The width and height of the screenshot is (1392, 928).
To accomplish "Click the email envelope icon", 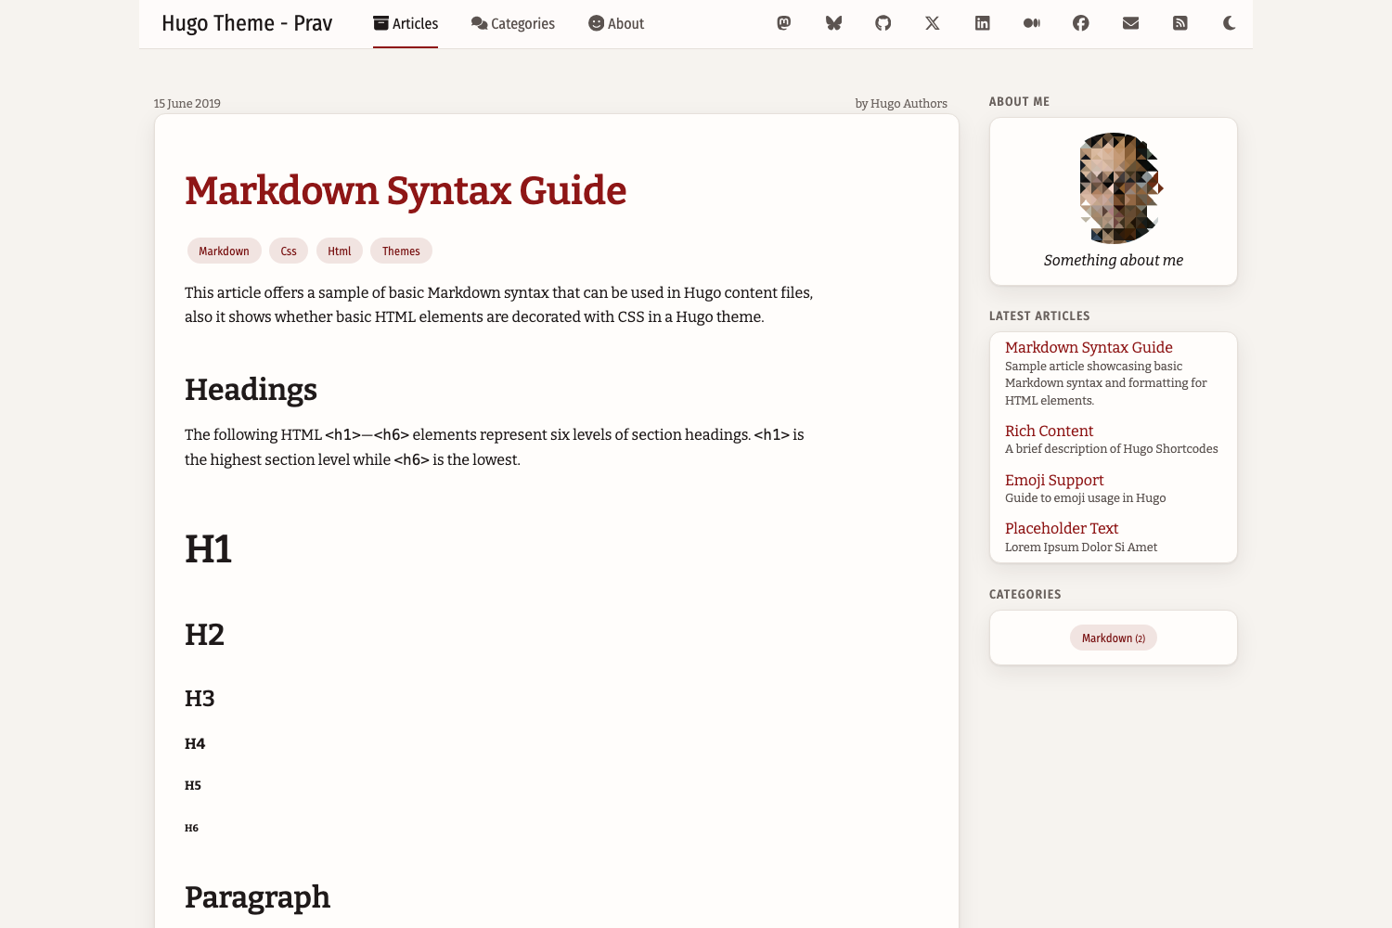I will point(1130,23).
